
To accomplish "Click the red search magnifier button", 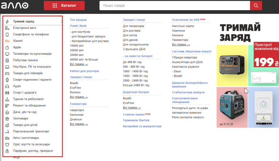I will (x=256, y=5).
